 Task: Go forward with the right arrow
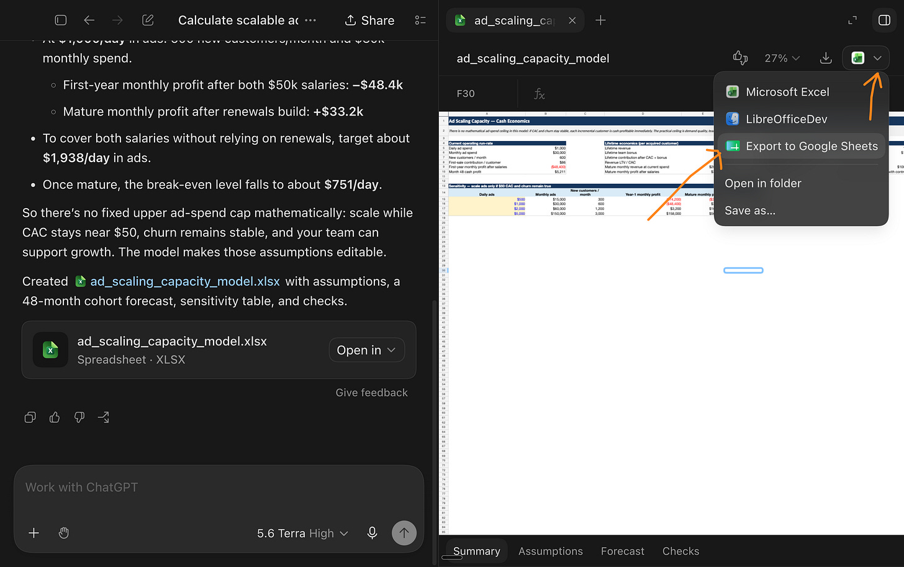(x=117, y=20)
